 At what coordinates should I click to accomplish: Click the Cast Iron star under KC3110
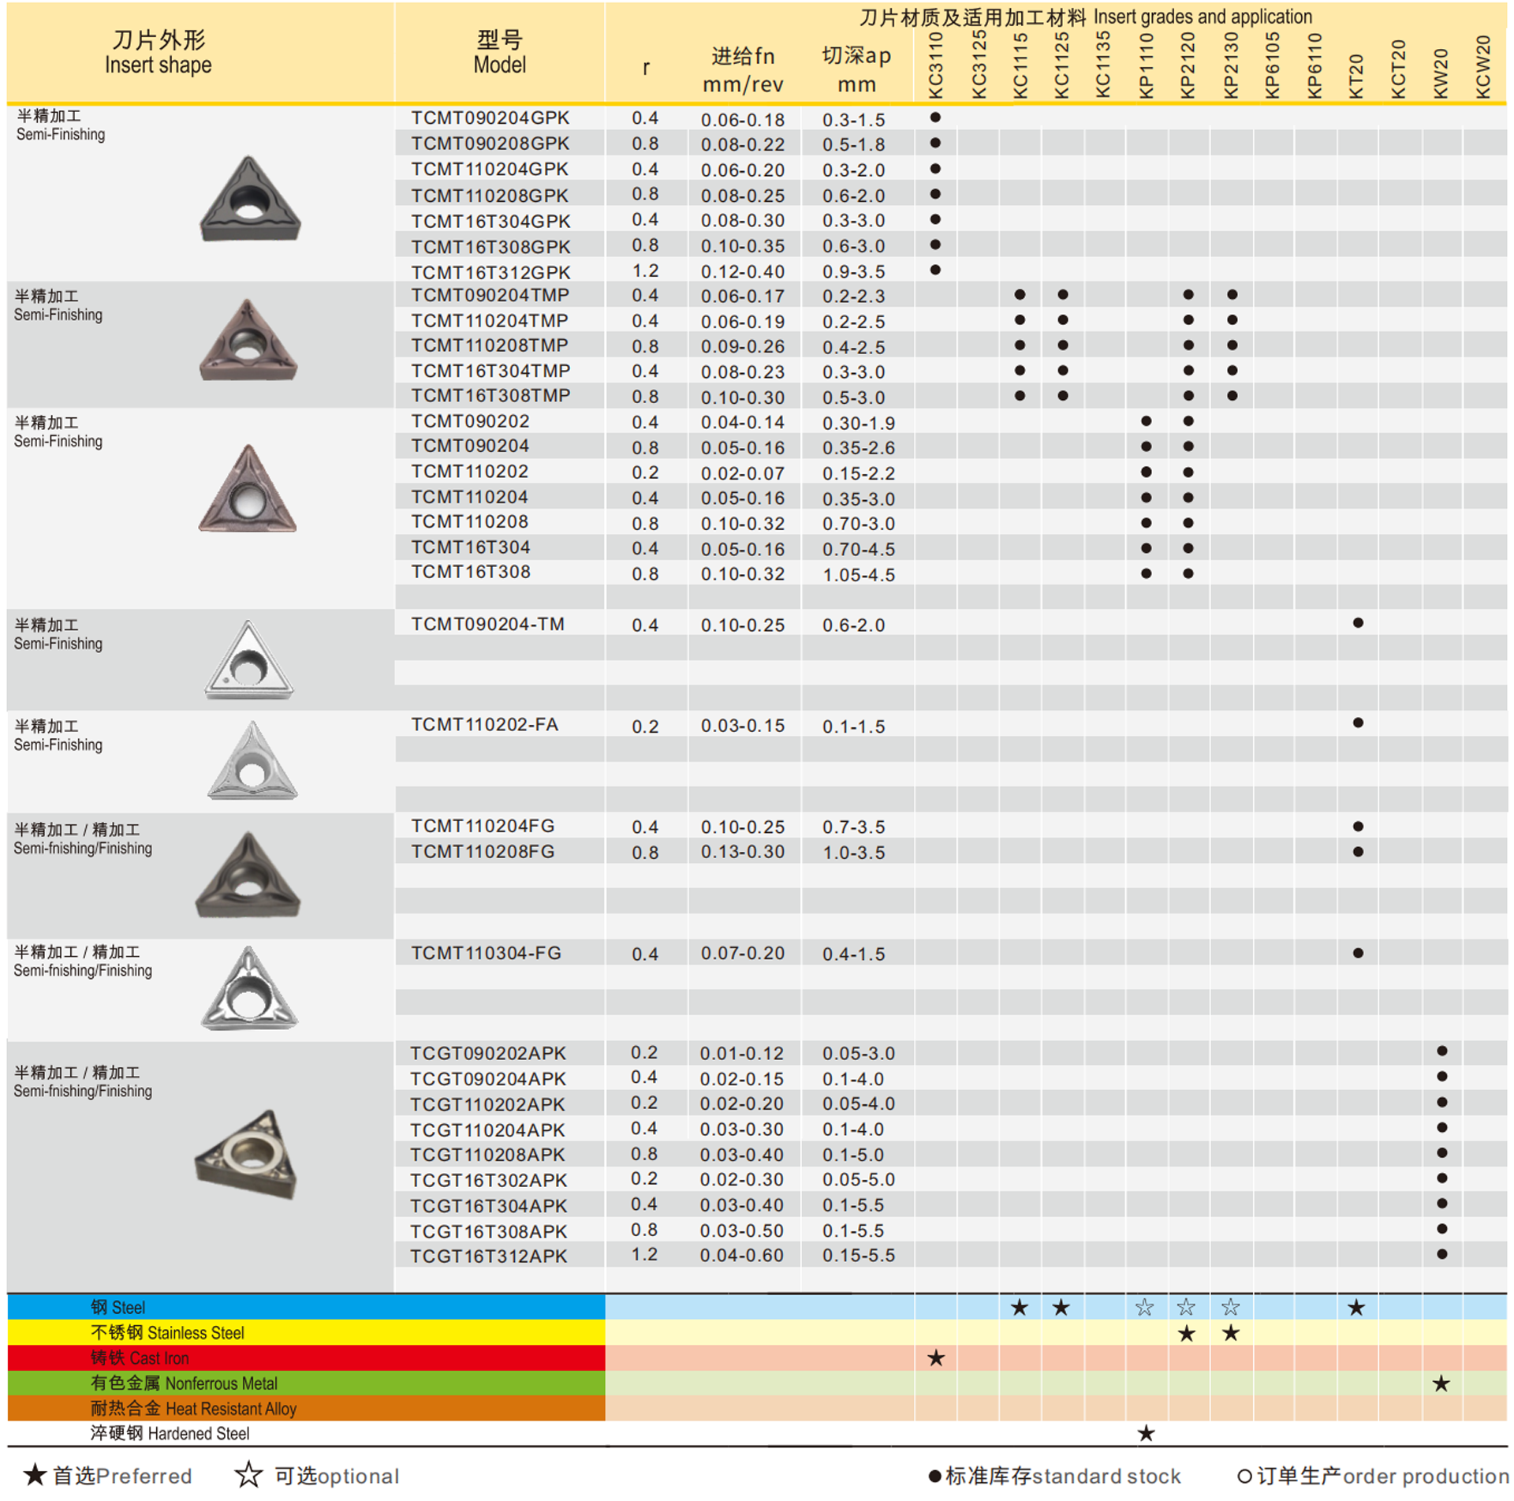coord(935,1357)
